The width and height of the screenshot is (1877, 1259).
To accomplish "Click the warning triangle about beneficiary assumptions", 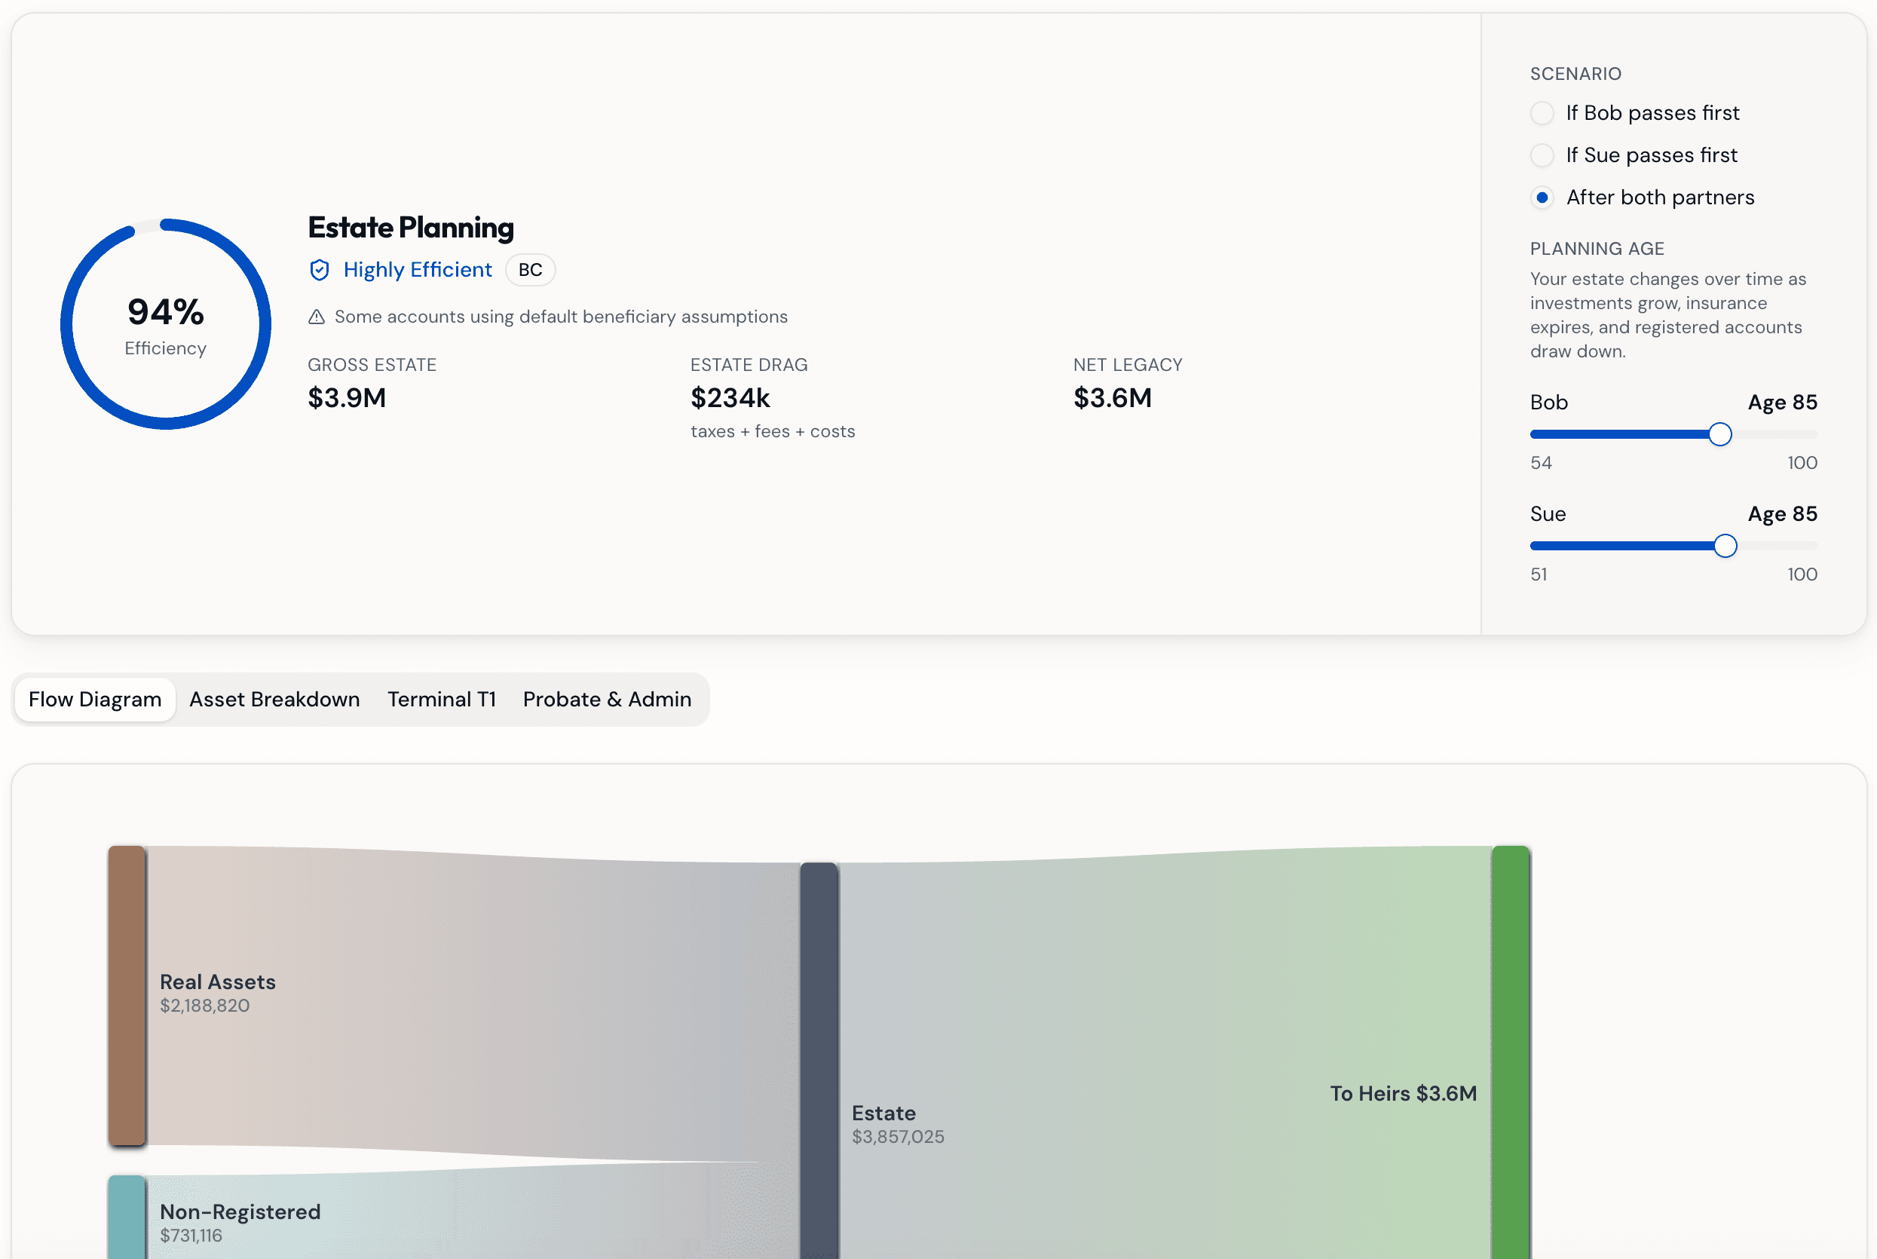I will click(x=318, y=317).
